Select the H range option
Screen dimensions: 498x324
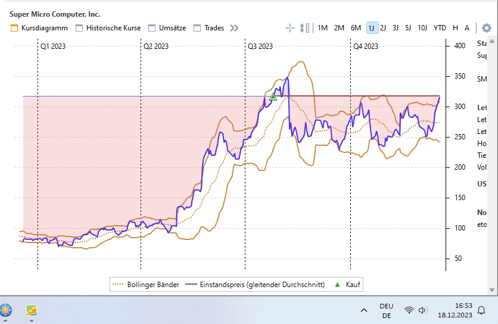[455, 28]
